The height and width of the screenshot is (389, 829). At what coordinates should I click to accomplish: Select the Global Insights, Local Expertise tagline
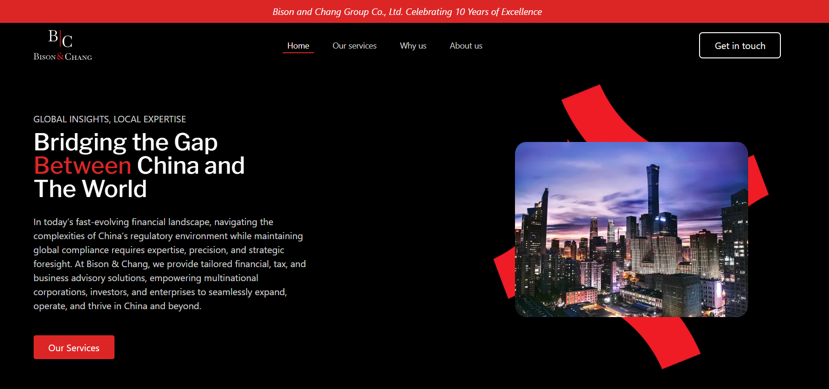110,119
